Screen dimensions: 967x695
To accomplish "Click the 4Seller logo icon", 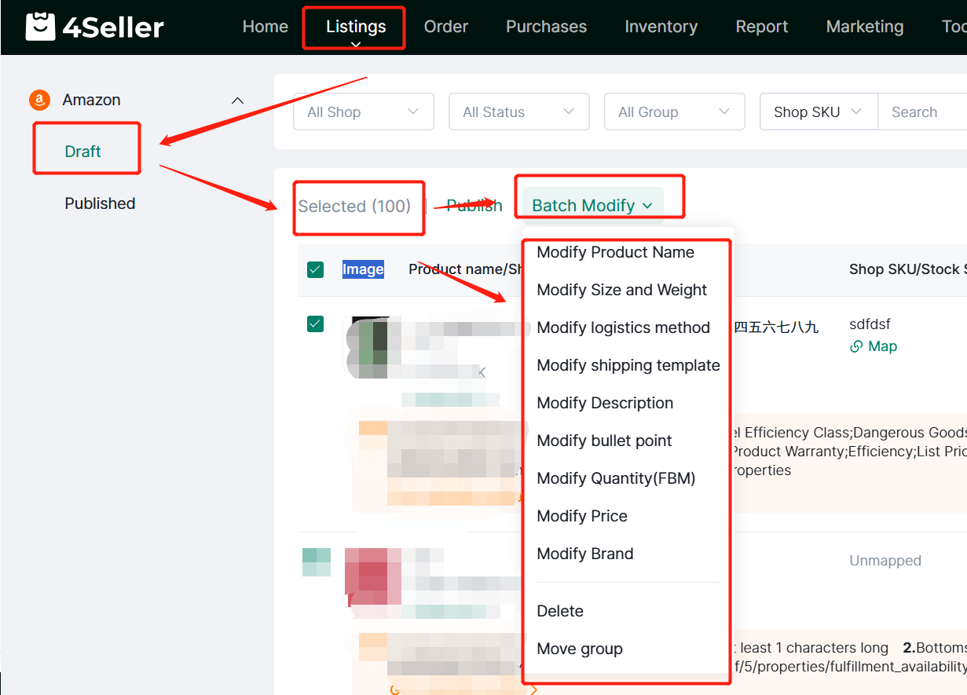I will pyautogui.click(x=40, y=27).
